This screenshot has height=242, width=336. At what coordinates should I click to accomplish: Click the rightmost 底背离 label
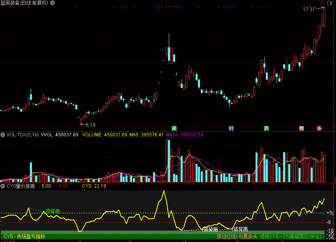[x=241, y=229]
